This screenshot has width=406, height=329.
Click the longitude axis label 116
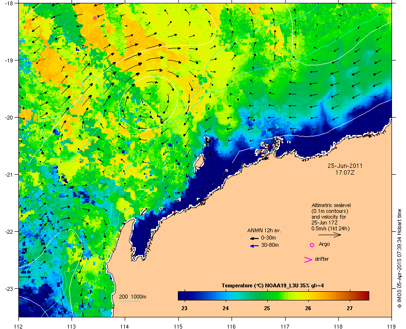[x=232, y=326]
